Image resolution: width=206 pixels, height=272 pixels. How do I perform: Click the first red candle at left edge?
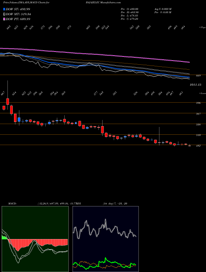click(x=4, y=108)
